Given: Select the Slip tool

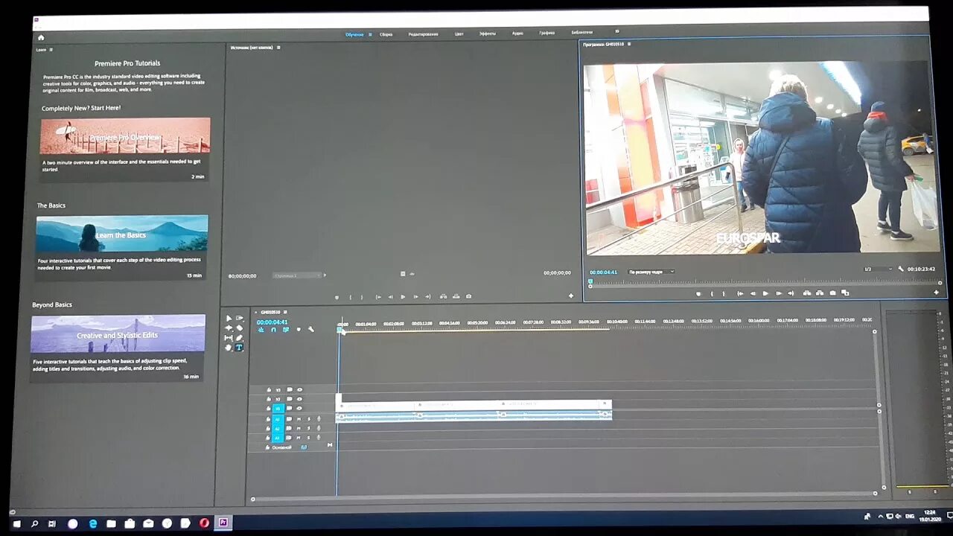Looking at the screenshot, I should click(x=229, y=338).
